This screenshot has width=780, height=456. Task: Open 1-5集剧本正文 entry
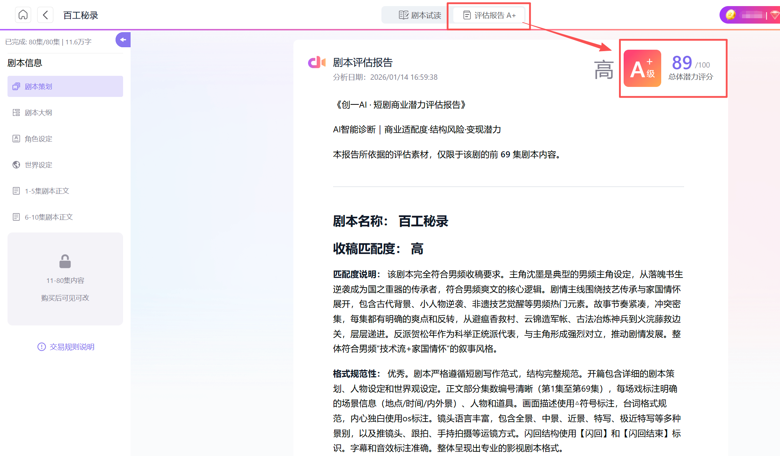47,191
